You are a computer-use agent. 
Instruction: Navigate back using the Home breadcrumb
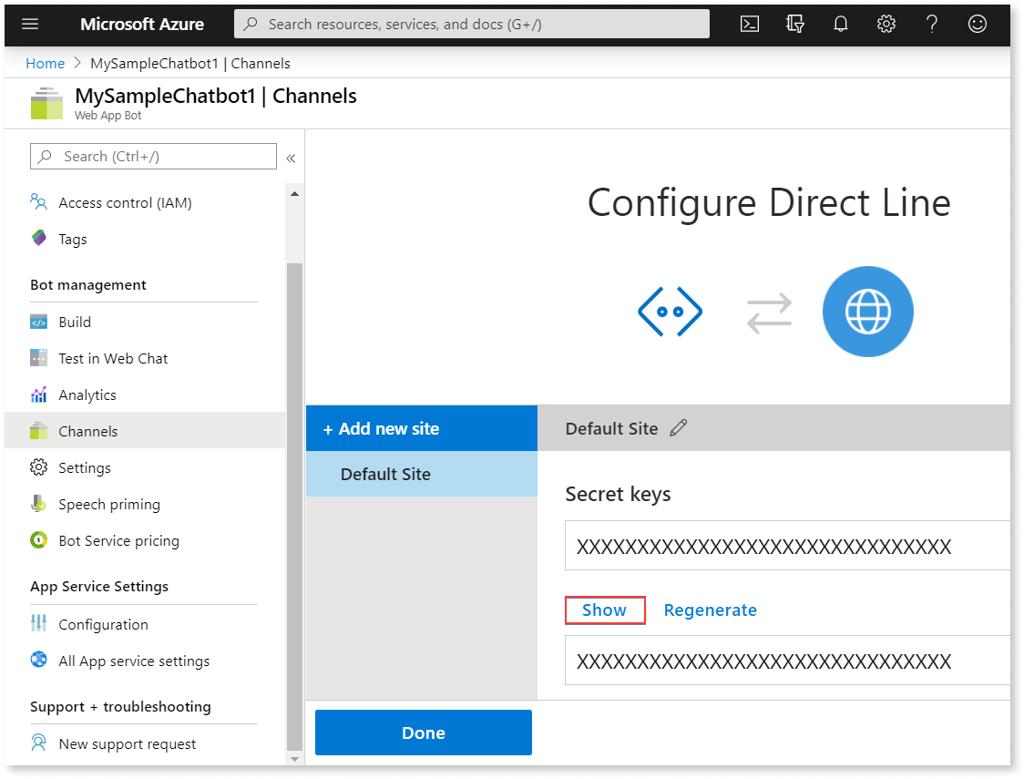tap(45, 63)
